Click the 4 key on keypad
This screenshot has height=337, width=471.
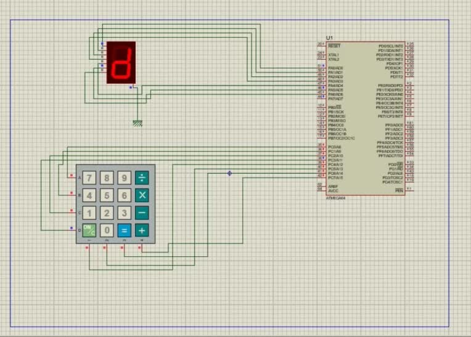[x=89, y=195]
